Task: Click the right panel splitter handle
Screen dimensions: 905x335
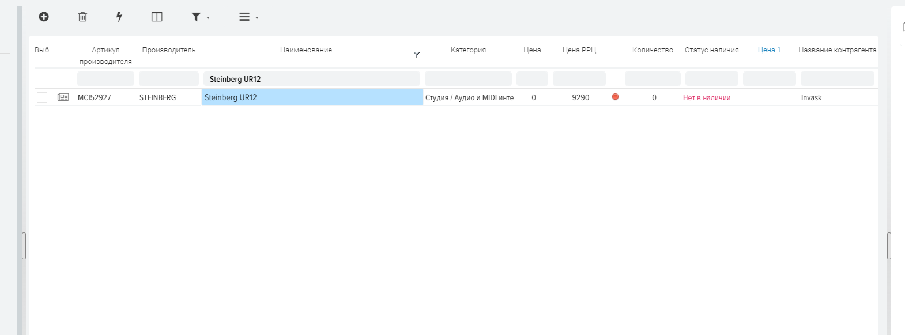Action: (889, 246)
